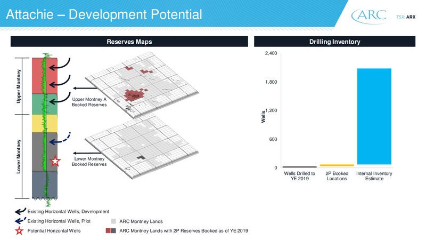Click the blue-grey bottom layer of the column
This screenshot has height=240, width=426.
click(45, 185)
